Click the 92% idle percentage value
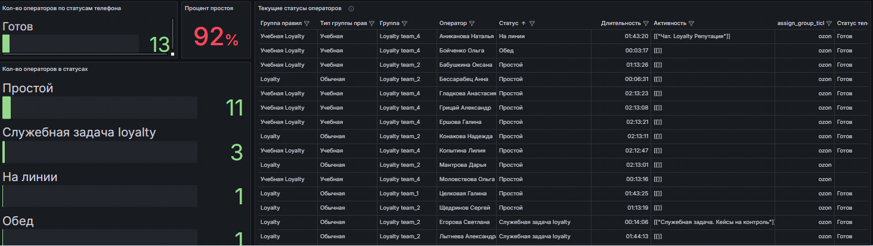Image resolution: width=873 pixels, height=246 pixels. [x=215, y=38]
